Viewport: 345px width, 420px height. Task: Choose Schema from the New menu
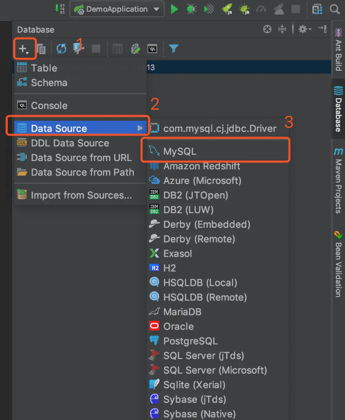pos(80,82)
